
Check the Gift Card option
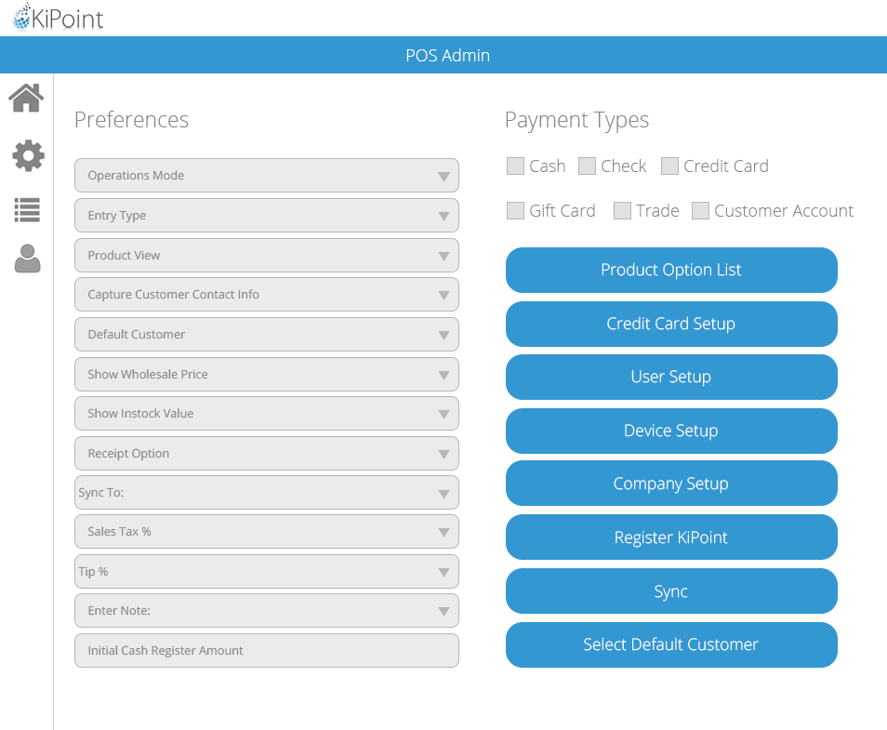[x=515, y=210]
